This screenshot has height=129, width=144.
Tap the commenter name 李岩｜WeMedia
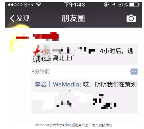(57, 84)
